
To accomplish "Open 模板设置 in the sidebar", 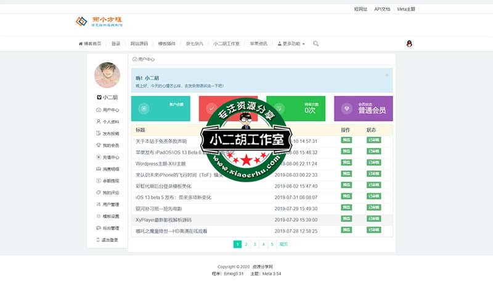I will (111, 216).
